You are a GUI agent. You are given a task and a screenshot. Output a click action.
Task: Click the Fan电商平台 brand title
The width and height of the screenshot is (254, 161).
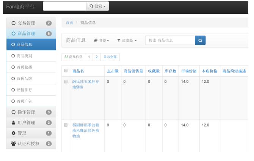coord(20,6)
